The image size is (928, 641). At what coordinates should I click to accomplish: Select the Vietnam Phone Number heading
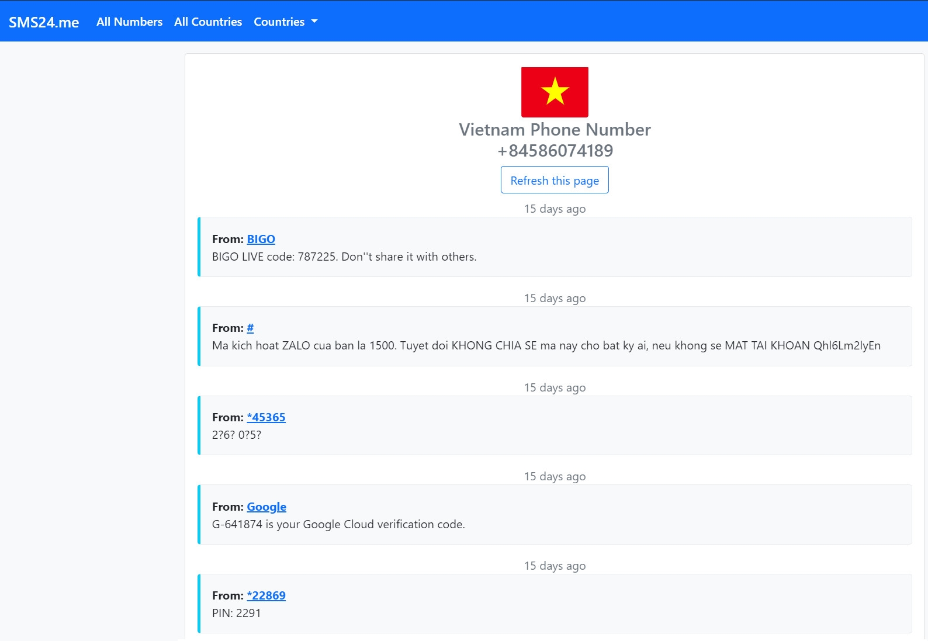tap(555, 130)
